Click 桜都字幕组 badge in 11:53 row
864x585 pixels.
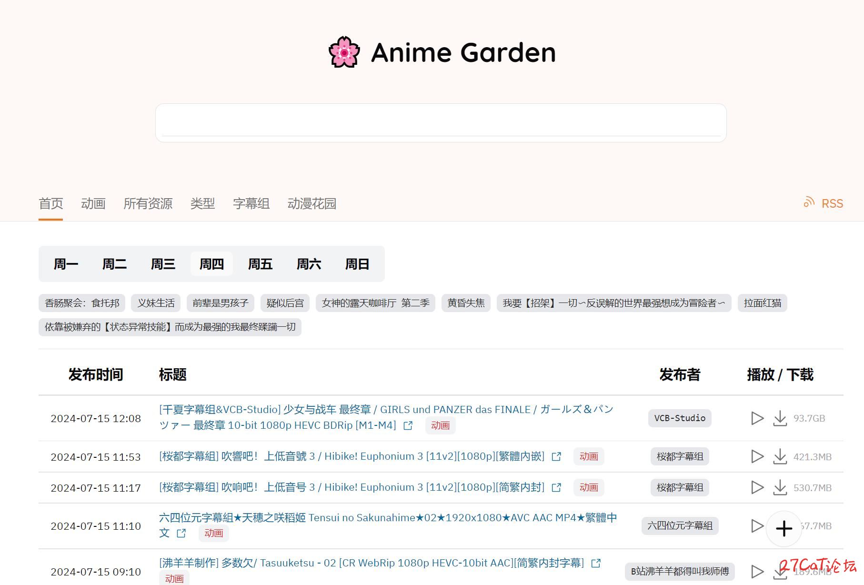(680, 456)
